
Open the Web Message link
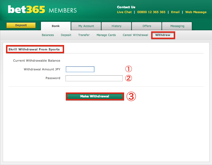tap(196, 12)
